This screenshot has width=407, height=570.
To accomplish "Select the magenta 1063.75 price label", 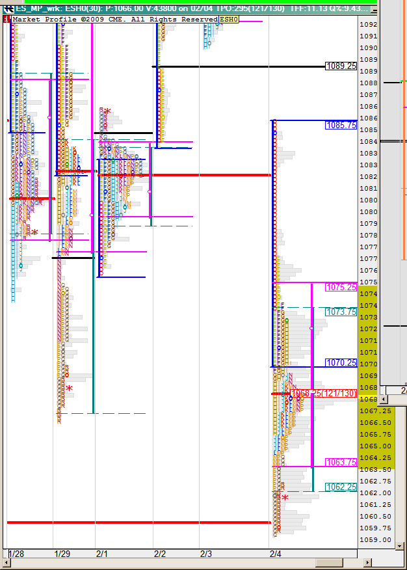I will 341,462.
